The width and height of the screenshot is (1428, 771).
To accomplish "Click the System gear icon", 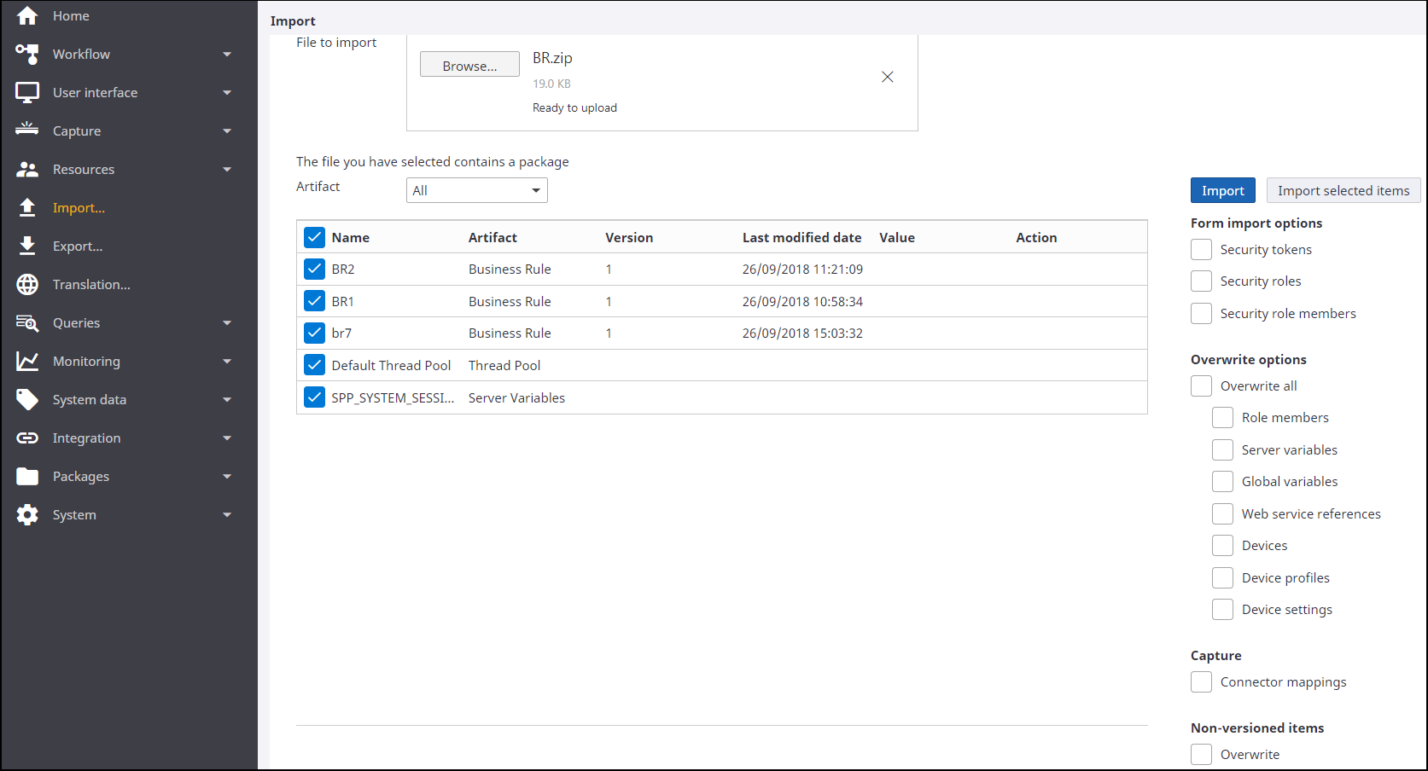I will pos(27,515).
